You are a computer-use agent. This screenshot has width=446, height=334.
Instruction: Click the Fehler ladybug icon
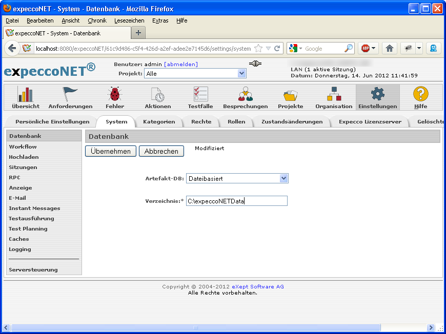point(114,94)
